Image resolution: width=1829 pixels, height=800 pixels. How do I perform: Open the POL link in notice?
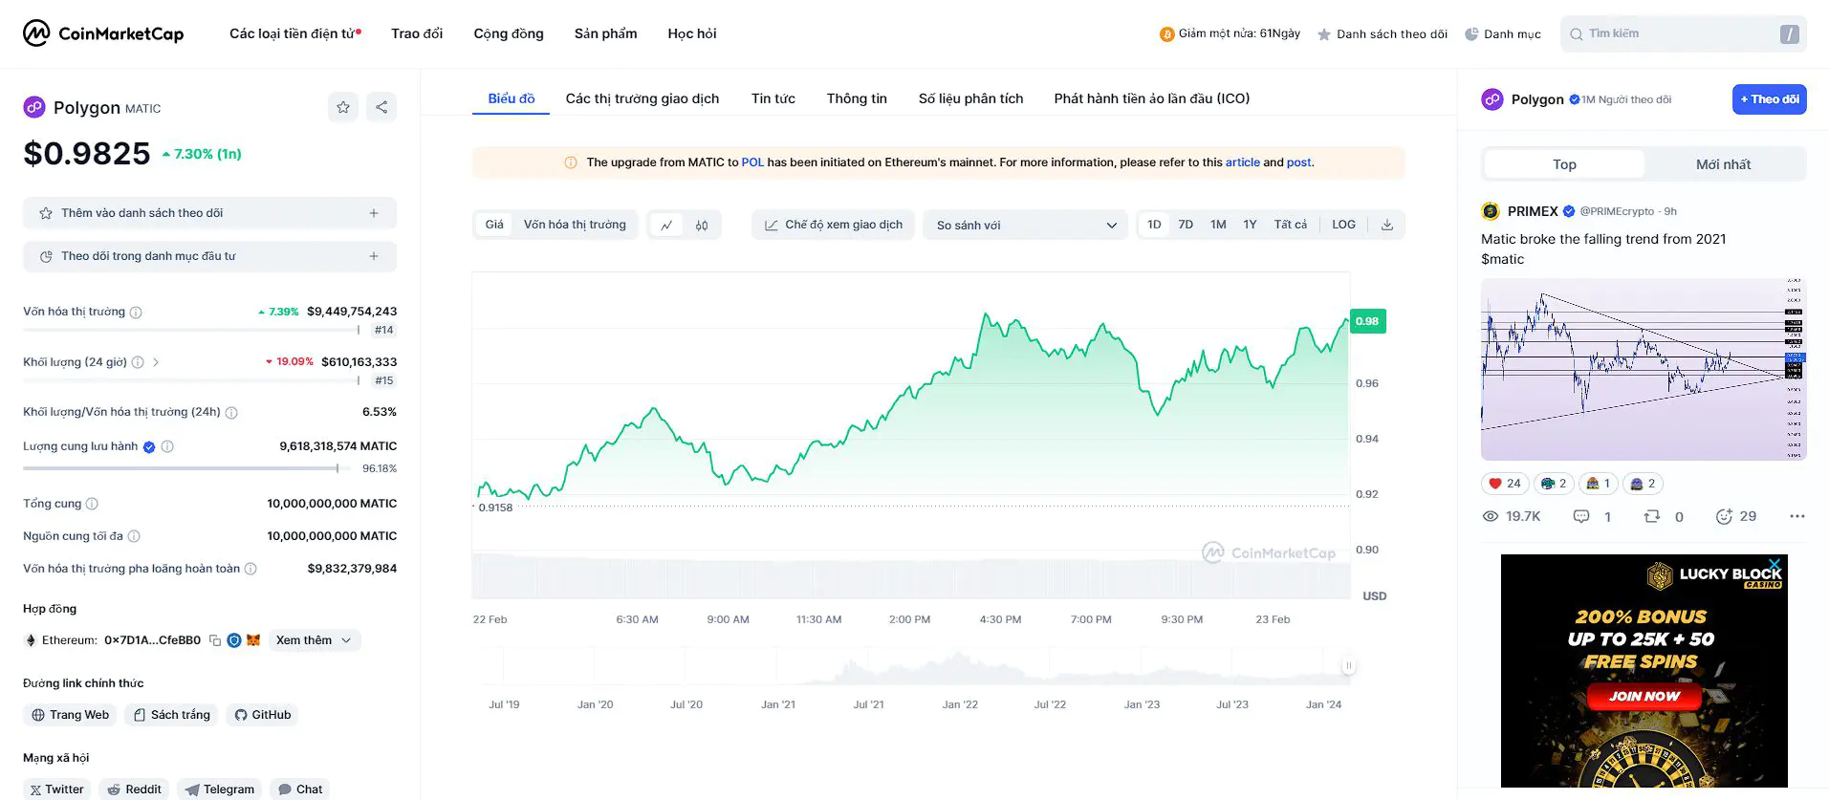pyautogui.click(x=752, y=162)
